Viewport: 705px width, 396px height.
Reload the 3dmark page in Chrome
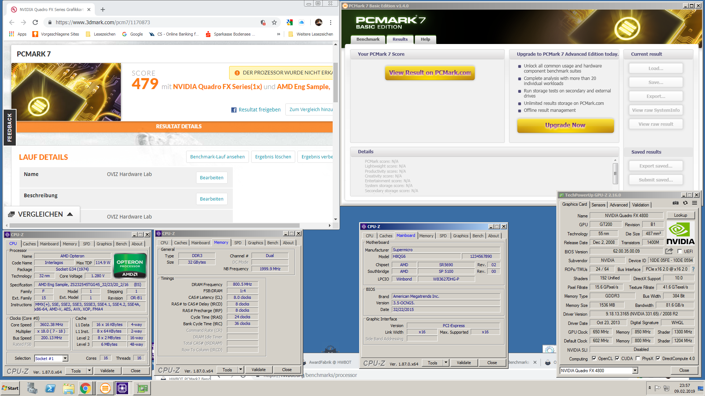coord(35,22)
